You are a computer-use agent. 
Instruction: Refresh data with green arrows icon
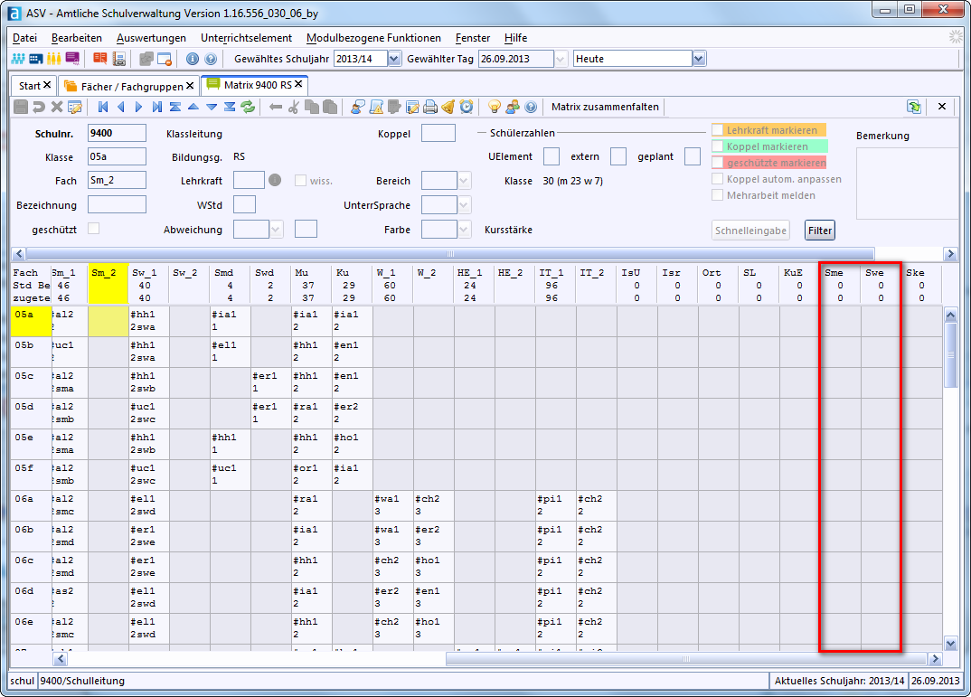248,107
